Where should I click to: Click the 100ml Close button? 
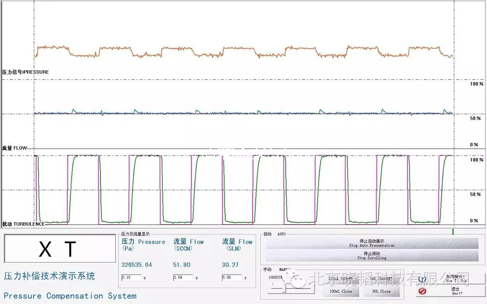(341, 291)
